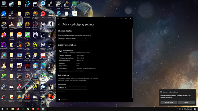Select the Cyberpunk 2077 shortcut

pyautogui.click(x=4, y=26)
